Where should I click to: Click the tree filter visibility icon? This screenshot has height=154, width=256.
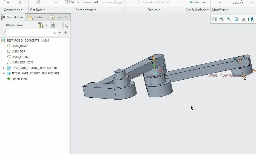click(65, 25)
